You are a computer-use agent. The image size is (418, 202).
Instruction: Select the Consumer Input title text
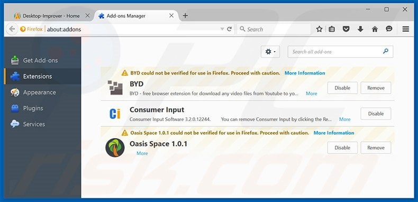tap(157, 110)
